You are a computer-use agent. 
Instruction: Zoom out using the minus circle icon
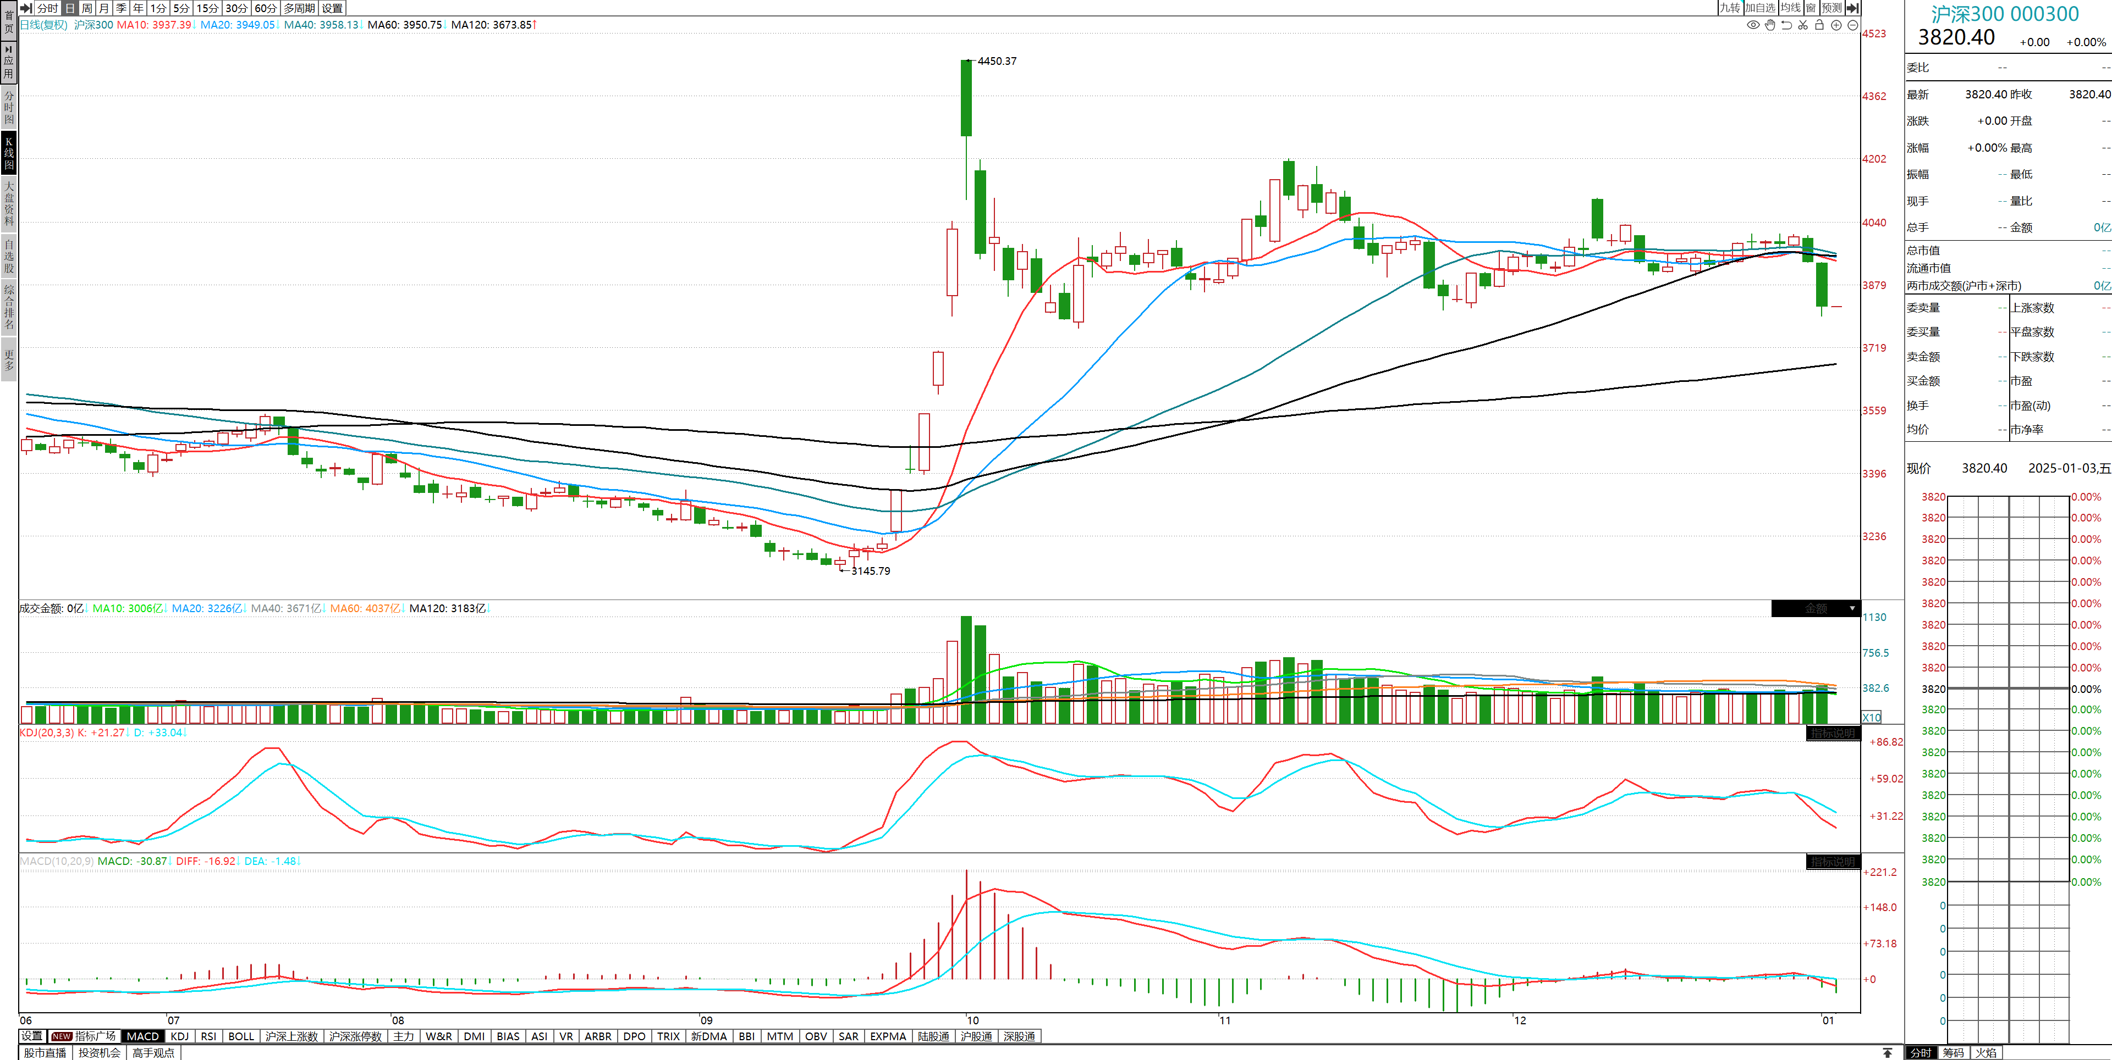1853,25
